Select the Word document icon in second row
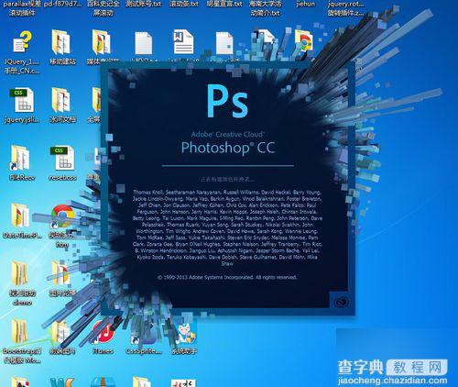458x387 pixels. coord(183,42)
